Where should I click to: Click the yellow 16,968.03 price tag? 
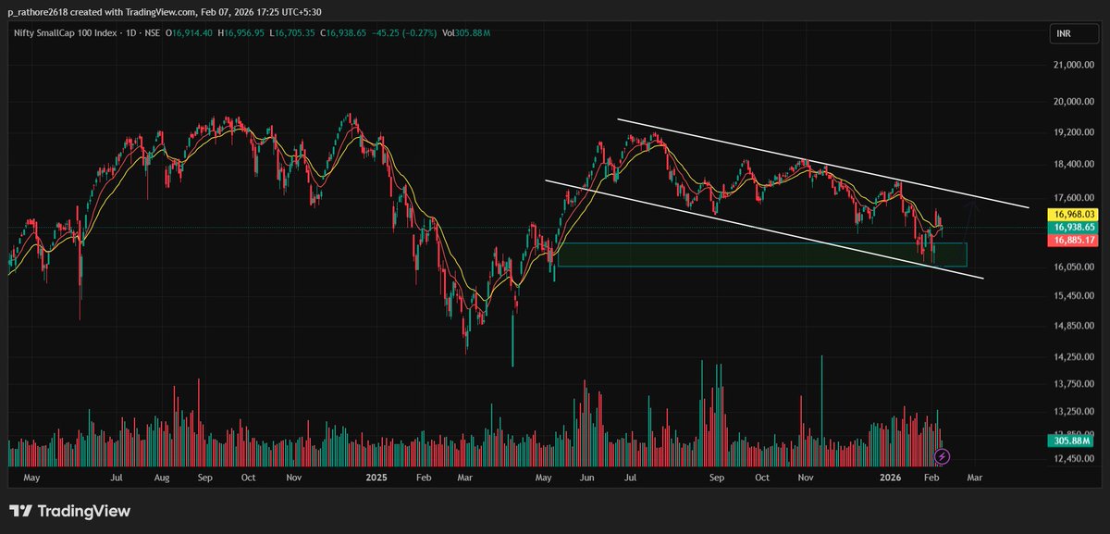point(1071,214)
